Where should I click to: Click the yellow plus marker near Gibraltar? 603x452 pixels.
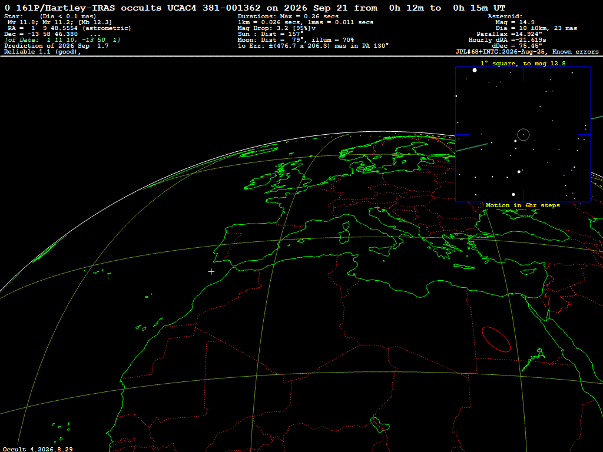(211, 271)
